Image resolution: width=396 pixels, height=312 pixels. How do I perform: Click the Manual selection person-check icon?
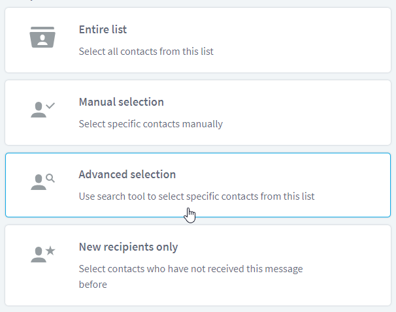pyautogui.click(x=42, y=110)
